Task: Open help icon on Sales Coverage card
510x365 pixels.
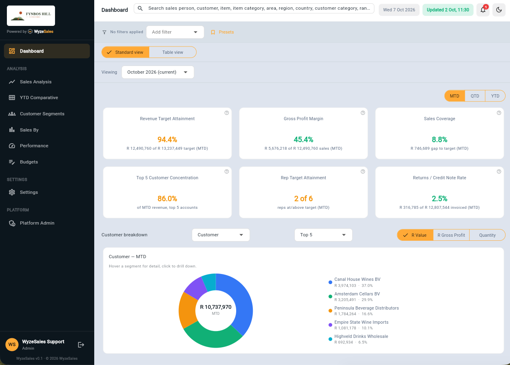Action: pyautogui.click(x=499, y=113)
